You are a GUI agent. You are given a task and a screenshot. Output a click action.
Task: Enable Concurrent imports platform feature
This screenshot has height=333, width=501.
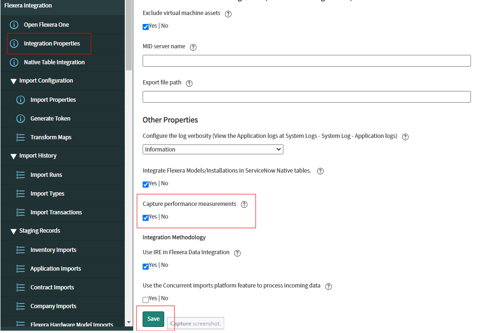point(145,299)
